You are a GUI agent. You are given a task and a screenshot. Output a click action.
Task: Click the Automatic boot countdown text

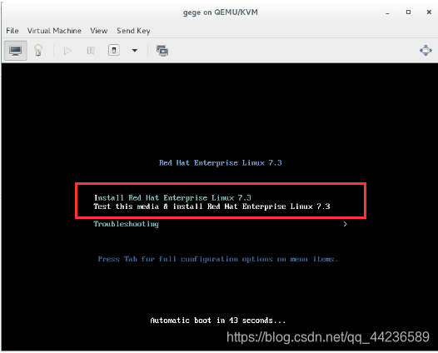(218, 321)
